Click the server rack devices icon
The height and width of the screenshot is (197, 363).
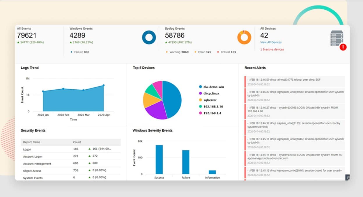337,38
